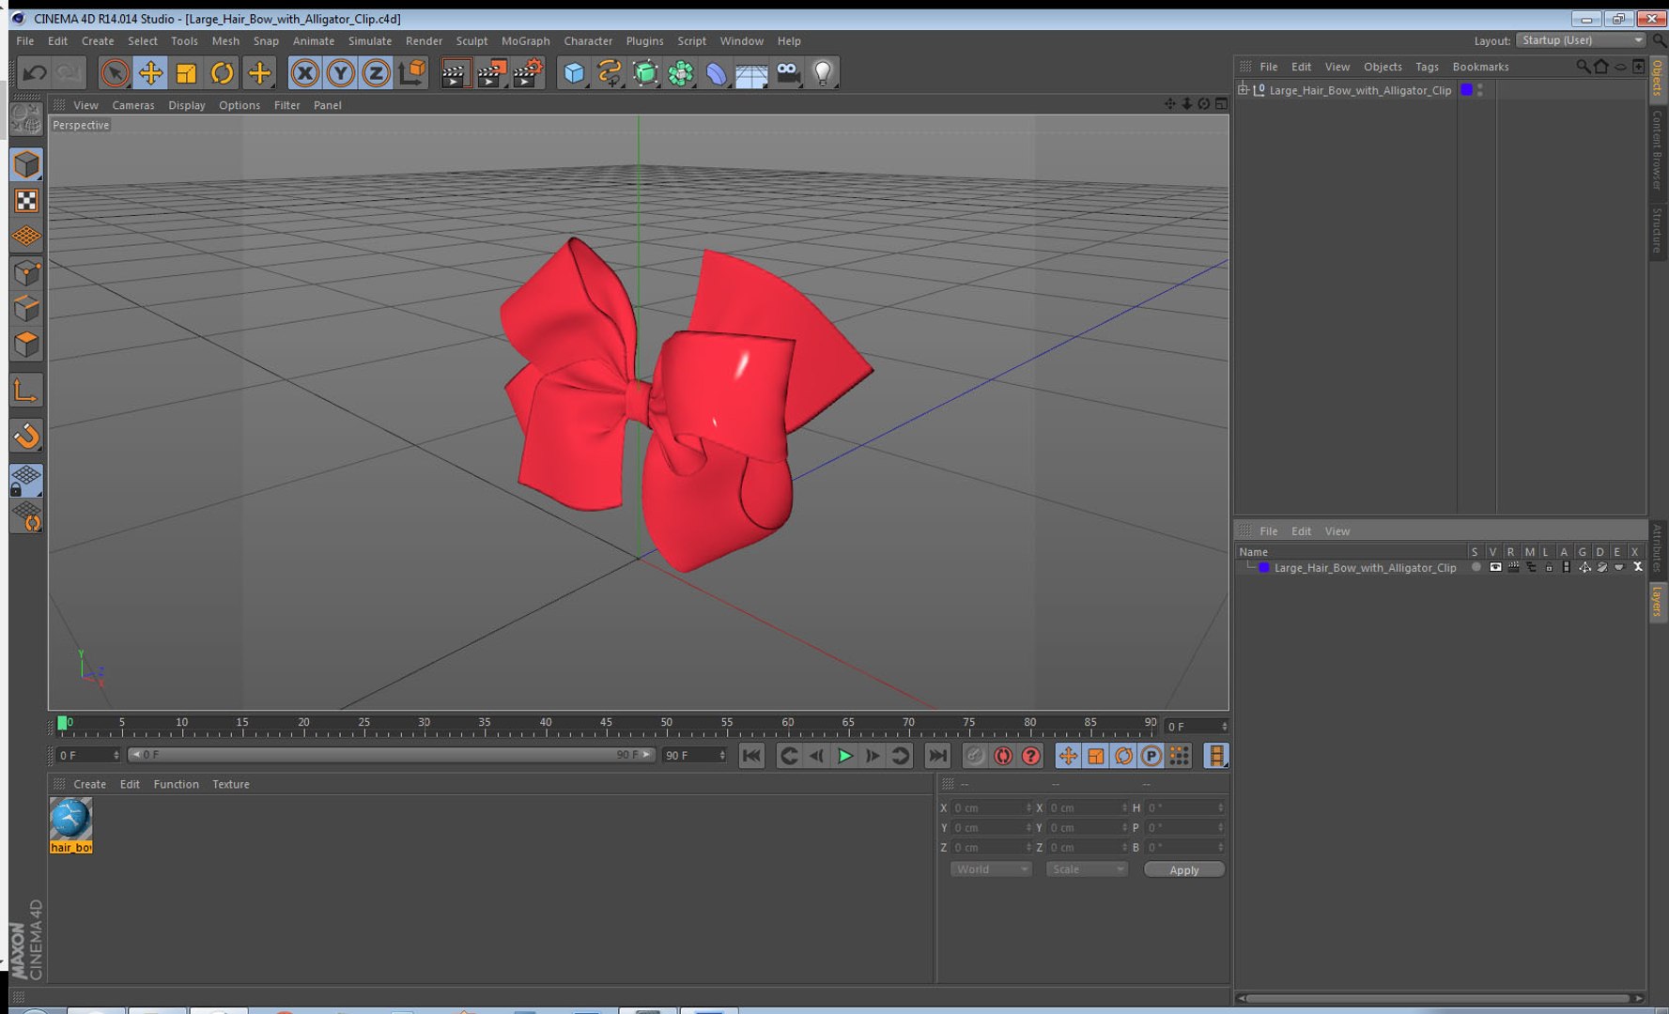Open the vertical Content Browser tab
Screen dimensions: 1669x1014
(x=1657, y=150)
